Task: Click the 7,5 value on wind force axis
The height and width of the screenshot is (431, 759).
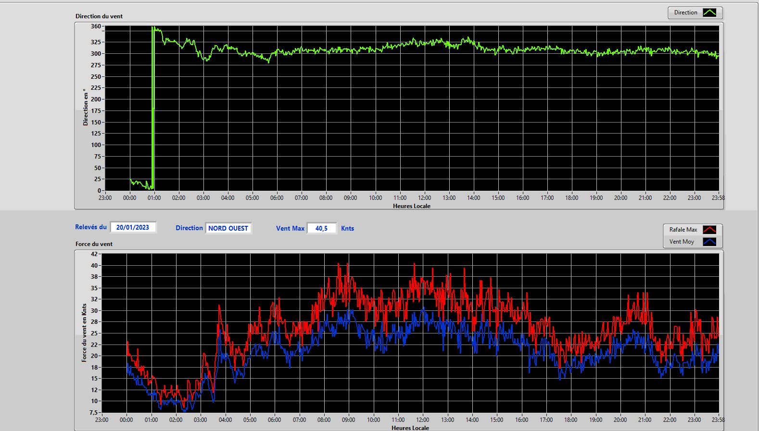Action: coord(93,412)
